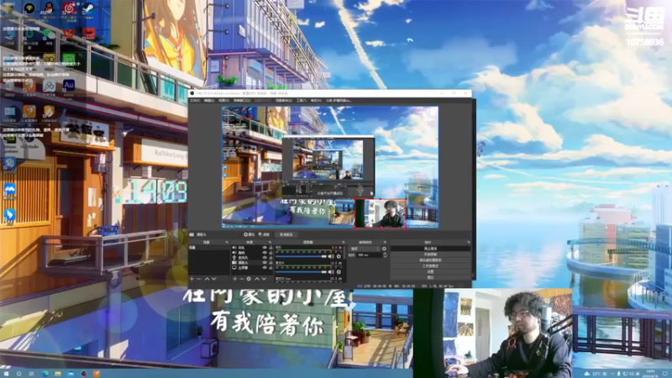The height and width of the screenshot is (378, 672).
Task: Open settings gear of 麦克风 mixer channel
Action: pos(339,271)
